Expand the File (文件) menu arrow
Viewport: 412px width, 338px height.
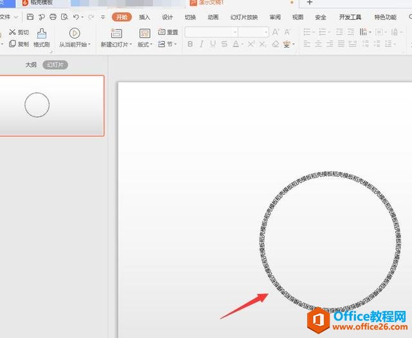pos(15,17)
